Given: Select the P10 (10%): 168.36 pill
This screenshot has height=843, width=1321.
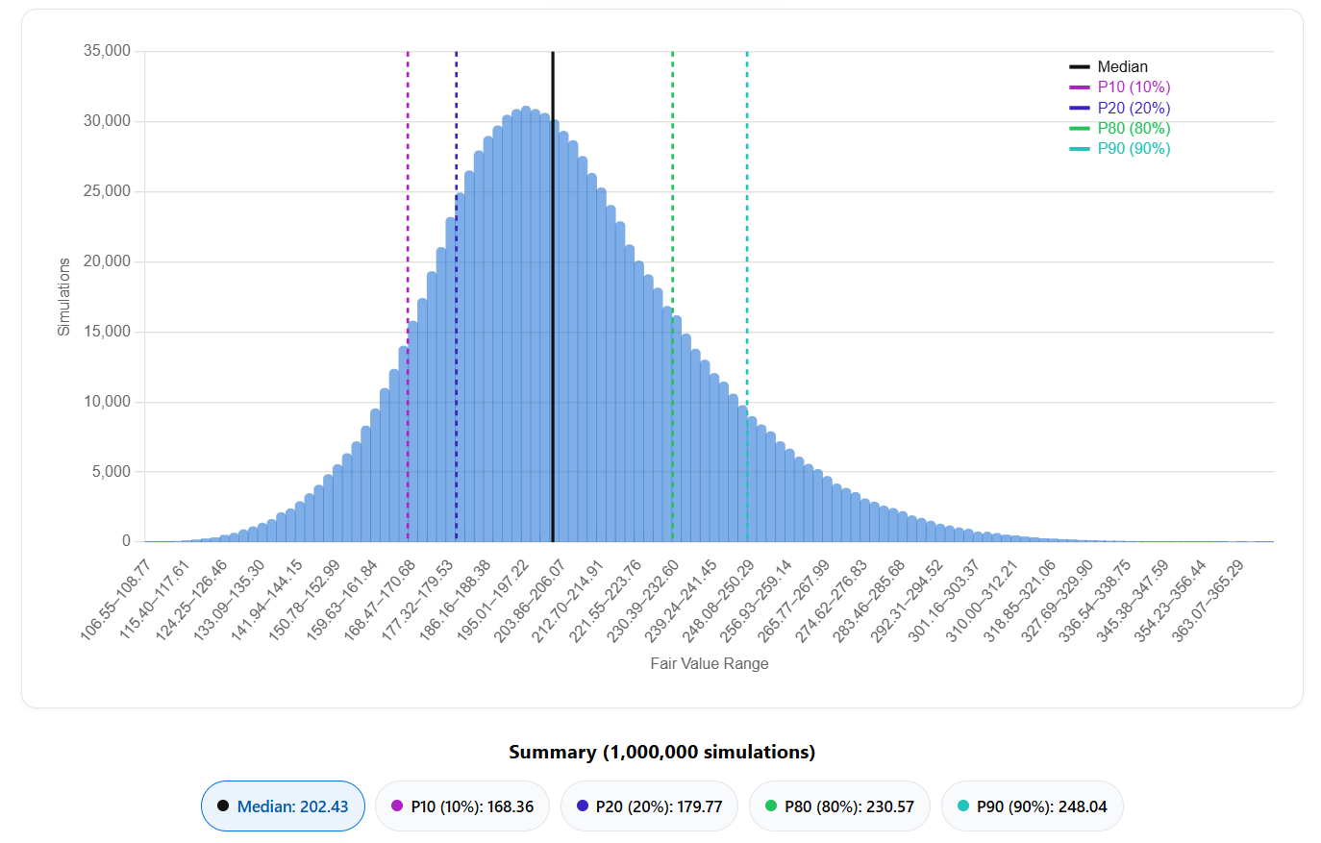Looking at the screenshot, I should tap(461, 806).
